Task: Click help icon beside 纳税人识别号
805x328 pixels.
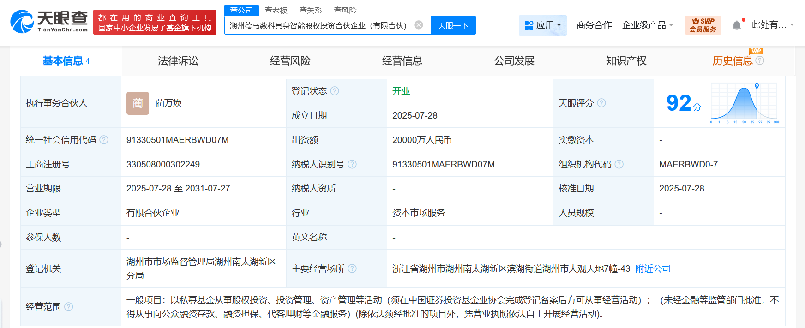Action: 352,164
